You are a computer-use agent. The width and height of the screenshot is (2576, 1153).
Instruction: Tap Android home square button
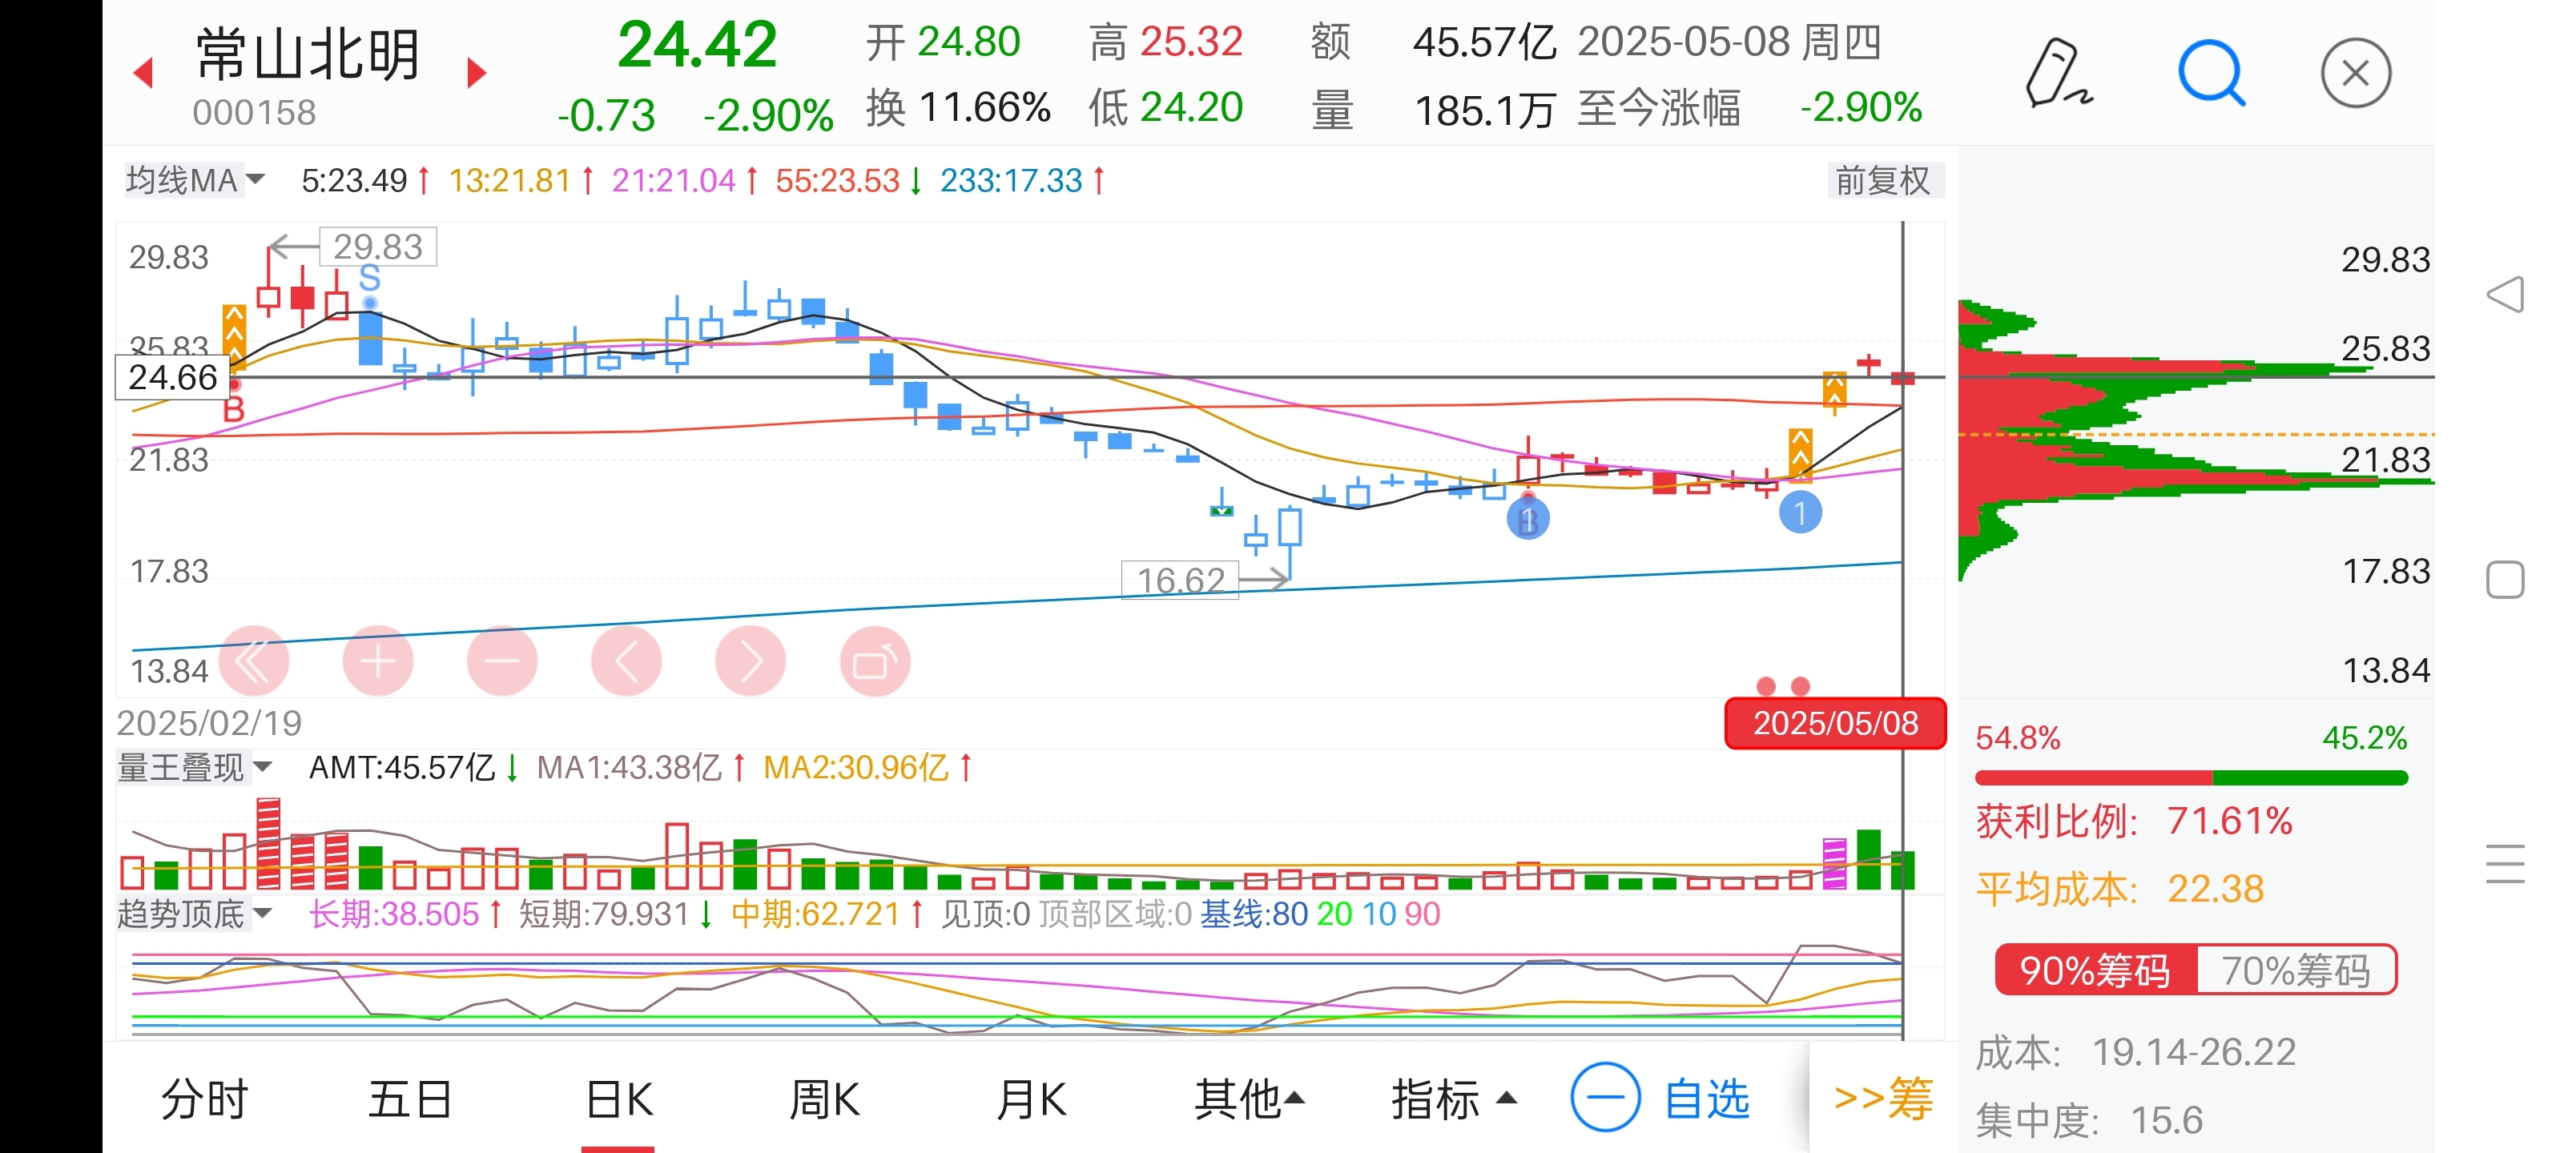tap(2505, 580)
